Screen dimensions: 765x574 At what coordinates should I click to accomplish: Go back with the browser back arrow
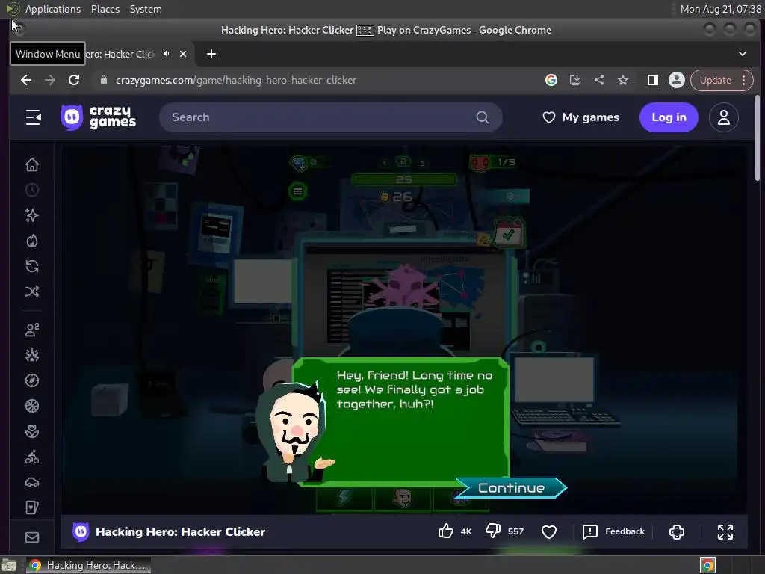26,80
